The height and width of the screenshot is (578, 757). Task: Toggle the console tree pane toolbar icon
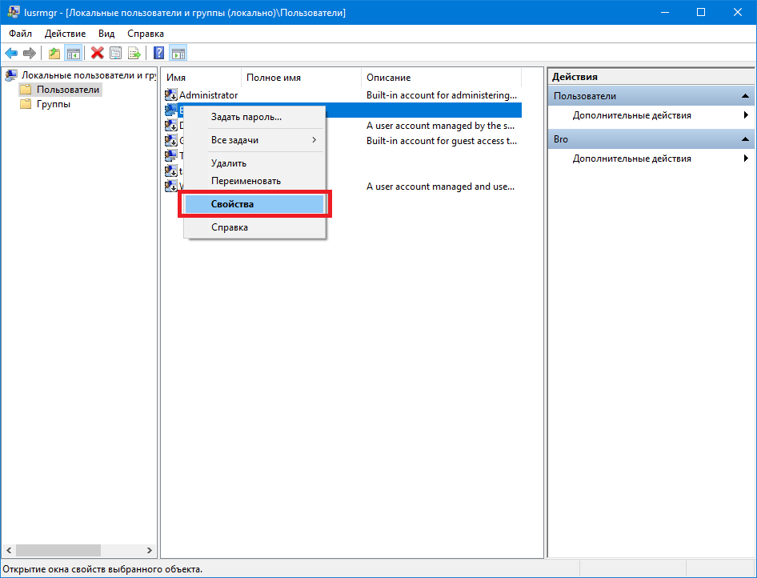[x=74, y=53]
